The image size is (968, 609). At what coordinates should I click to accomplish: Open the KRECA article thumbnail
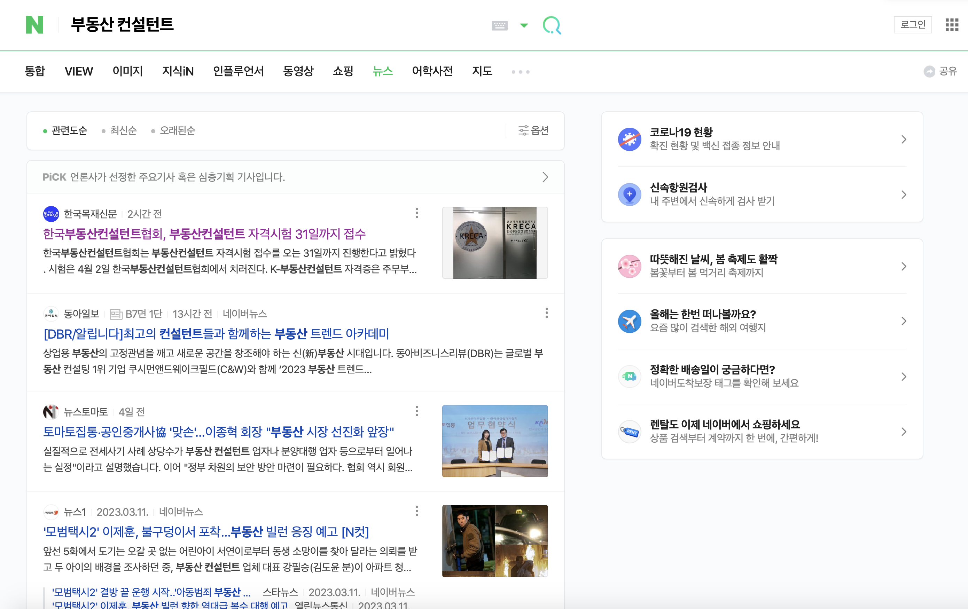pos(495,243)
